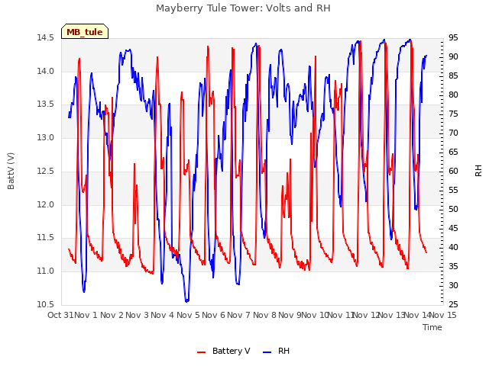Click the 13.0 voltage tick label
This screenshot has height=366, width=489.
pos(45,137)
